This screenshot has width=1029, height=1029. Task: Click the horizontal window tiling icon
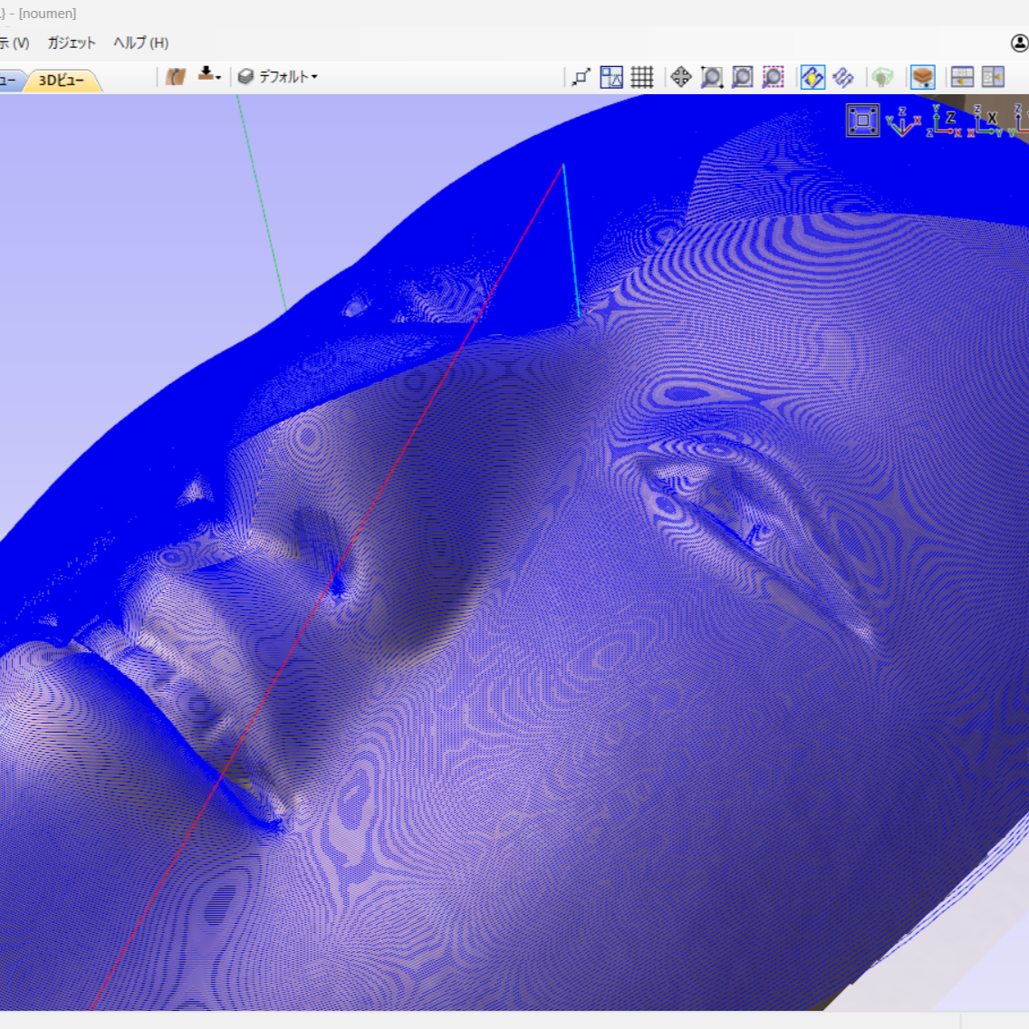[x=962, y=77]
